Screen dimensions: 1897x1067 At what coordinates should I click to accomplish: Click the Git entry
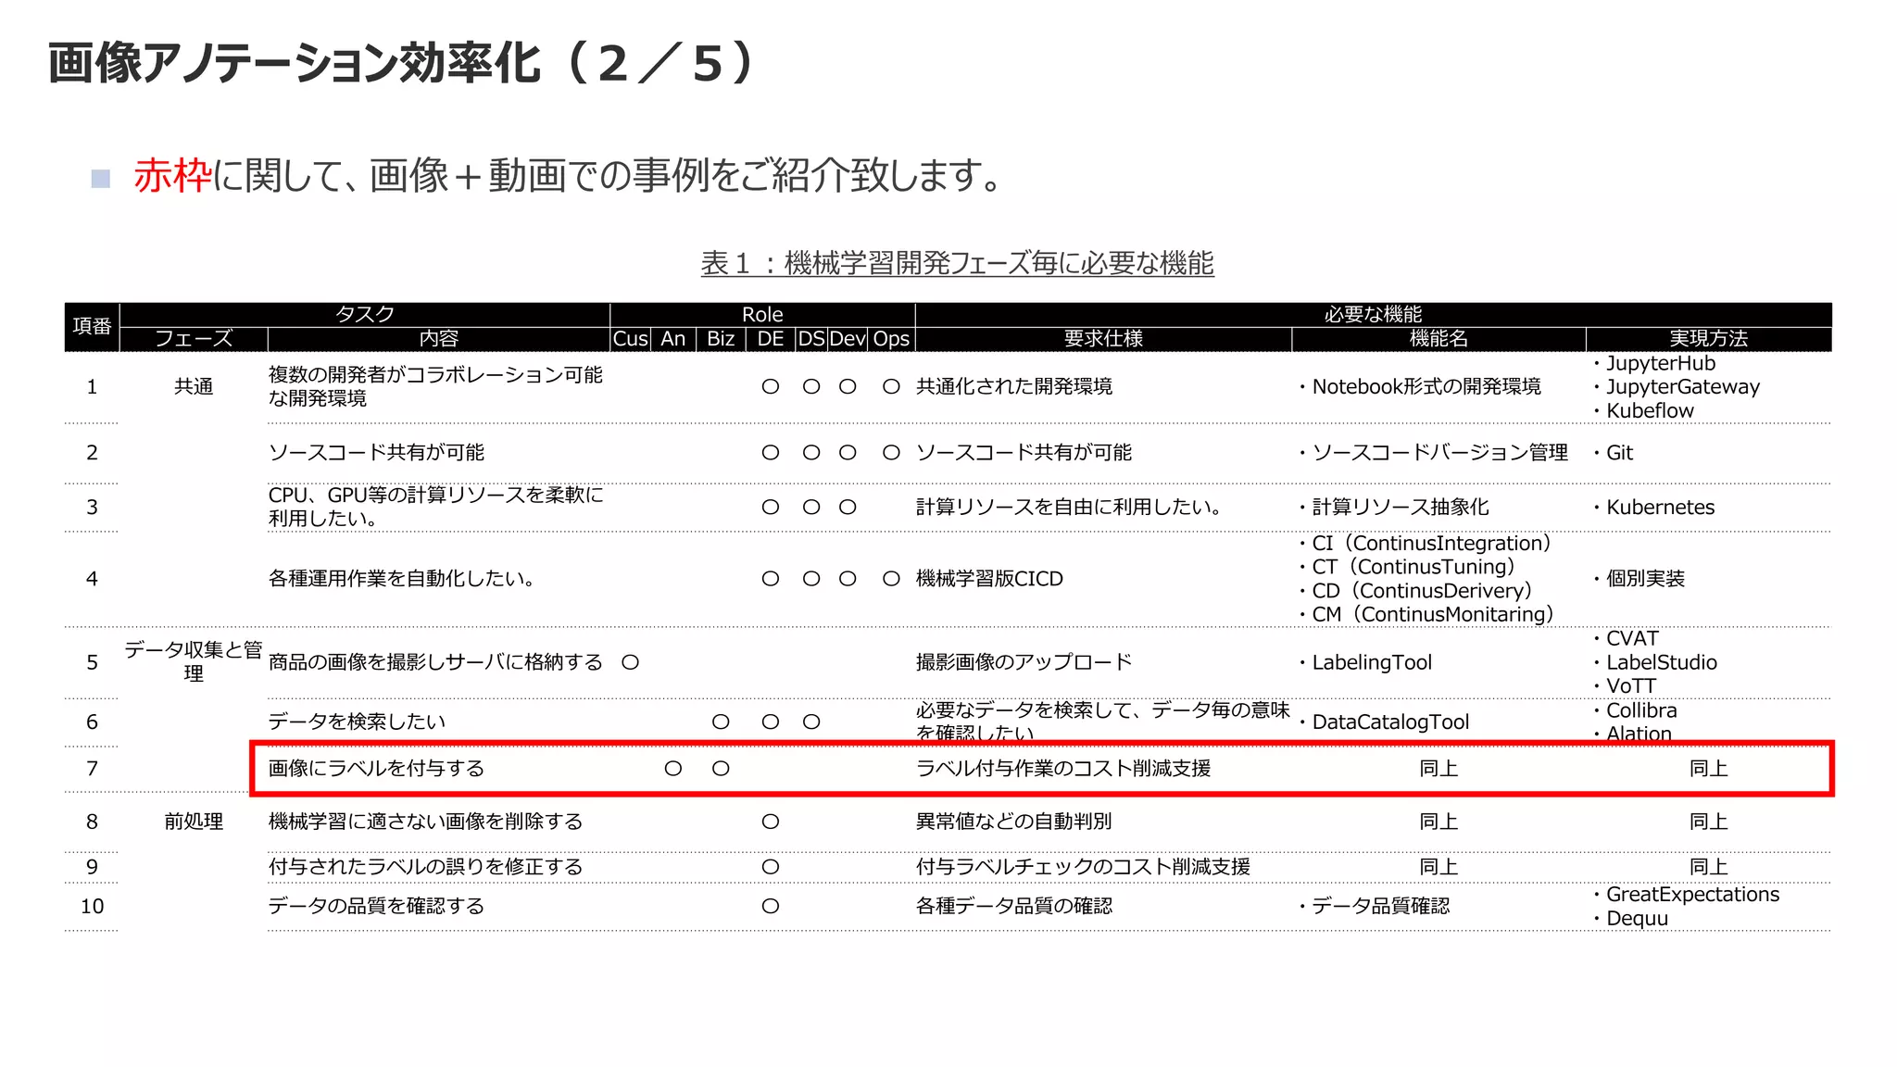pos(1613,452)
